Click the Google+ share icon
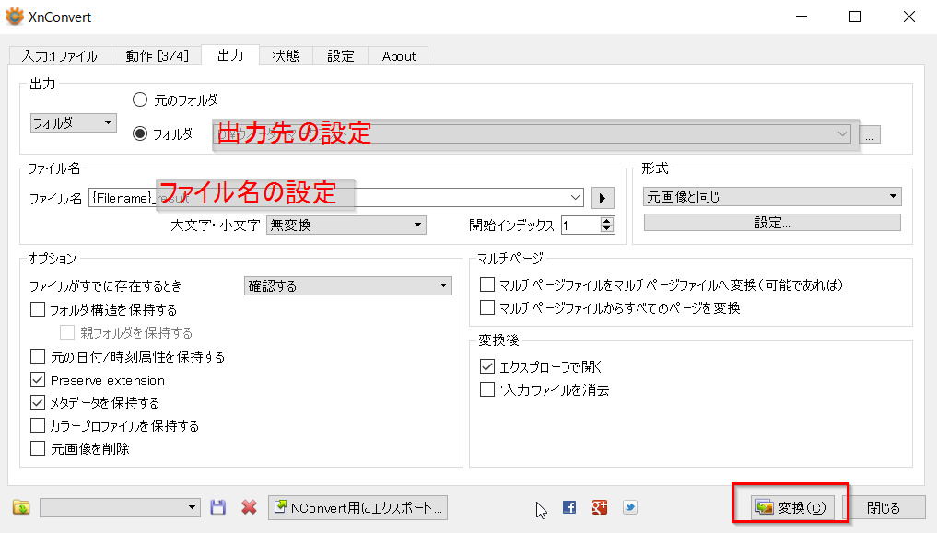 pos(599,506)
